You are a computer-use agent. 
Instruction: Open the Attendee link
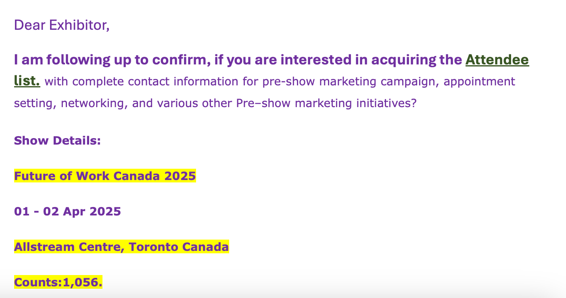[x=497, y=60]
